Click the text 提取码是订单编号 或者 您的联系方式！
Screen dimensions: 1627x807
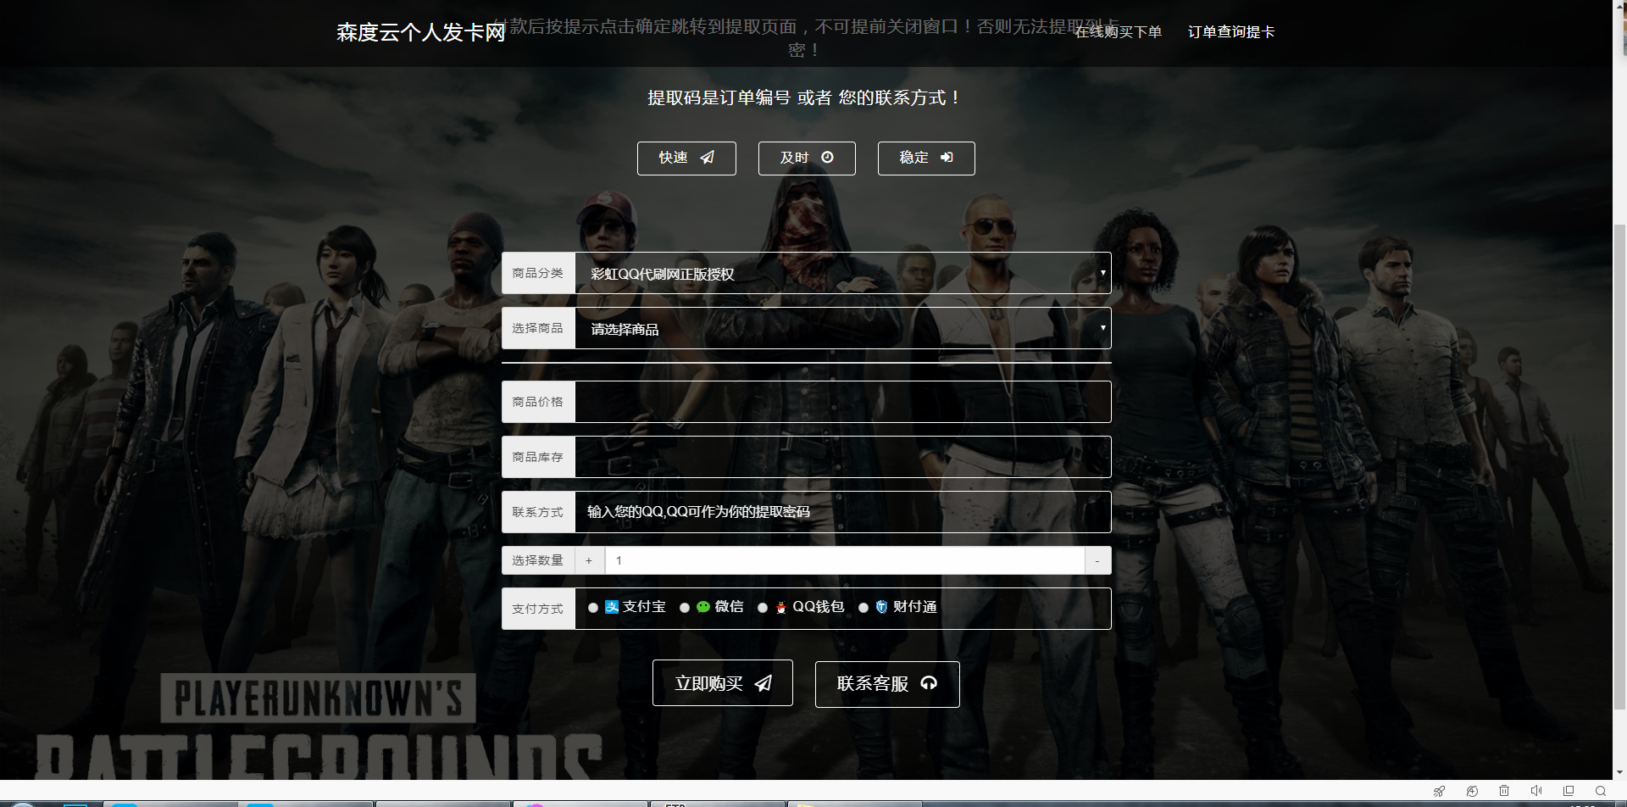[804, 97]
